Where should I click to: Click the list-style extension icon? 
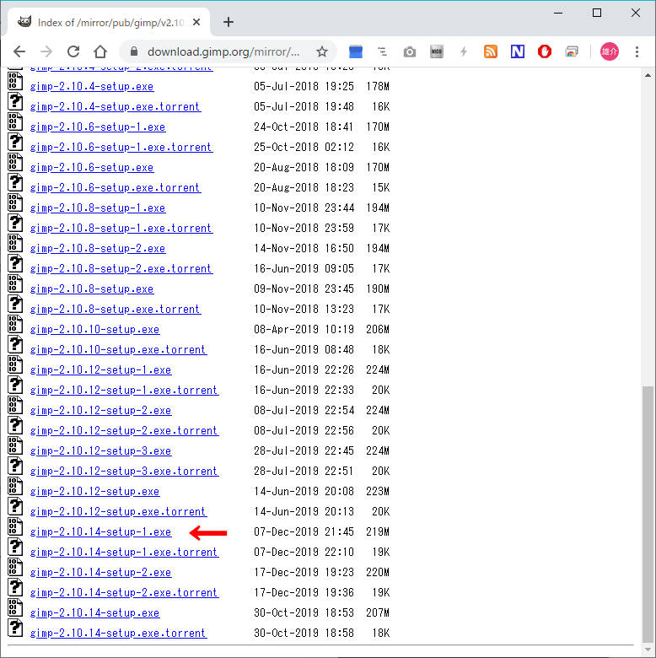[382, 51]
